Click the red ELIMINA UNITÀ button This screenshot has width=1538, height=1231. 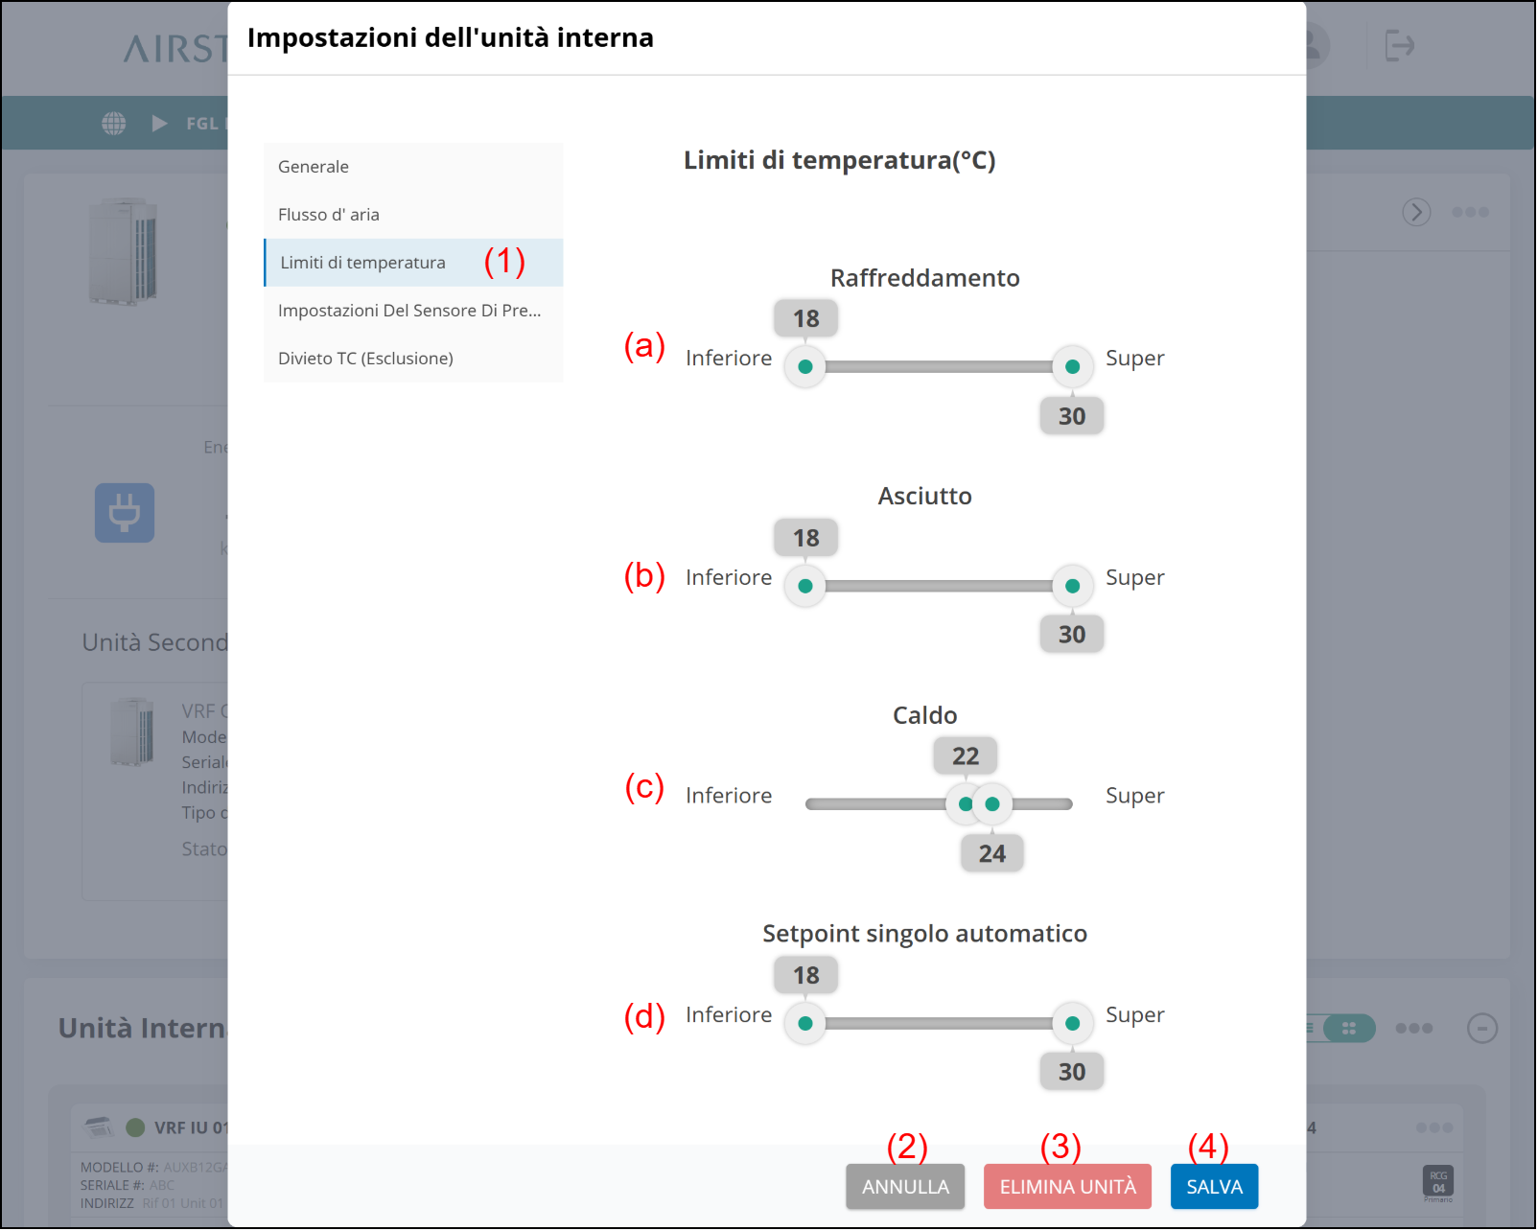[1067, 1187]
